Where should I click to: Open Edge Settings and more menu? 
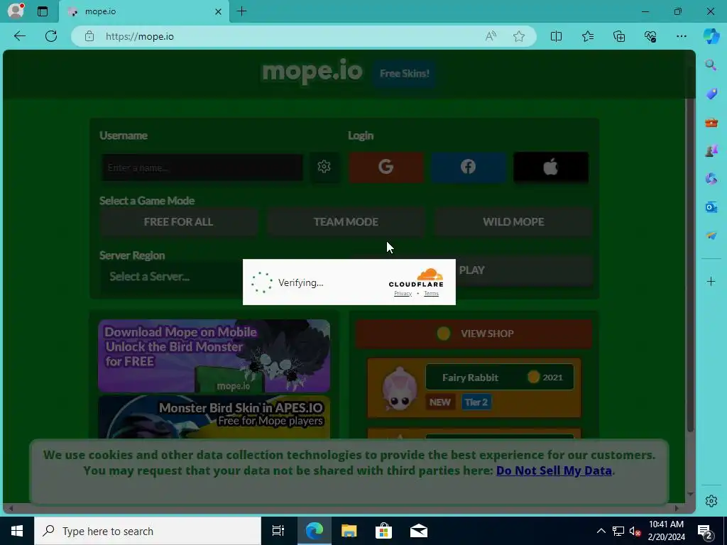[x=681, y=36]
